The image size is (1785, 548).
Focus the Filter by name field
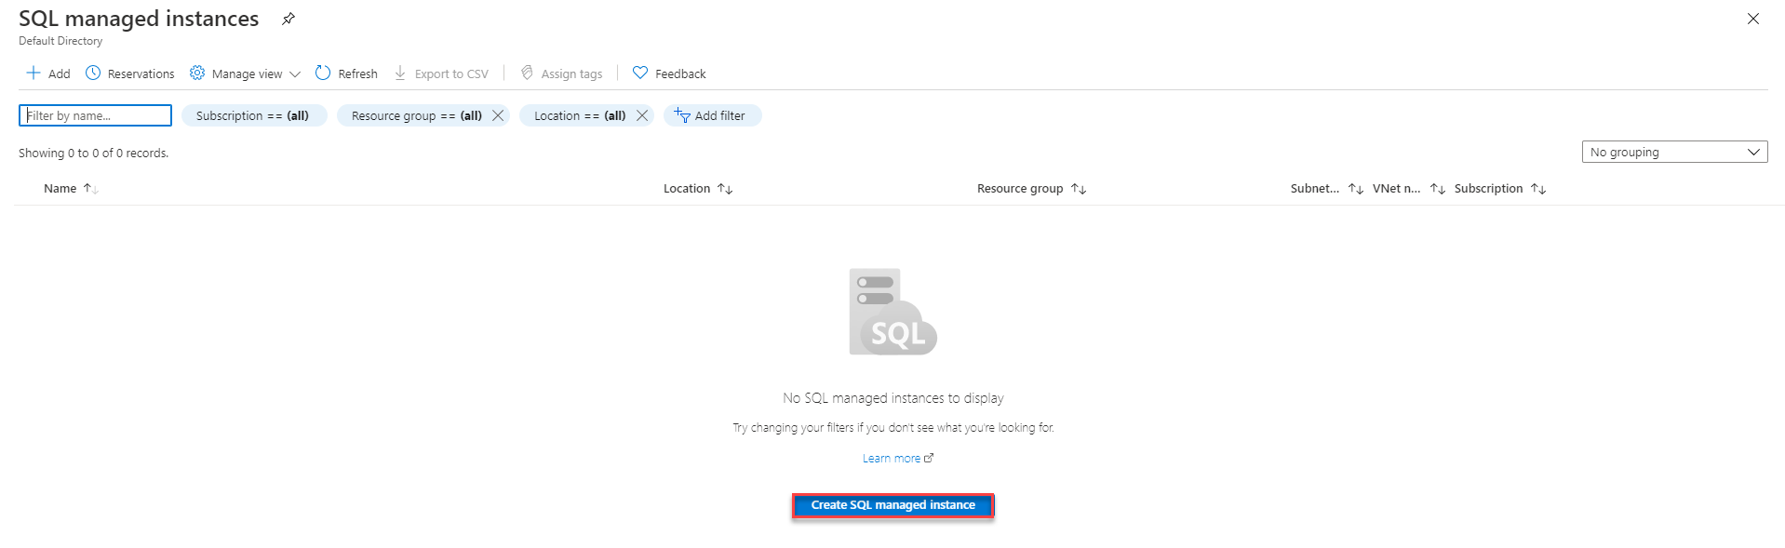[x=95, y=115]
